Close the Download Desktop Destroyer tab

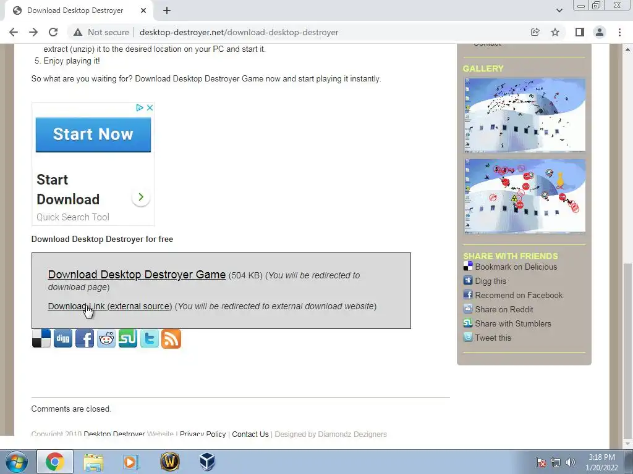(143, 10)
